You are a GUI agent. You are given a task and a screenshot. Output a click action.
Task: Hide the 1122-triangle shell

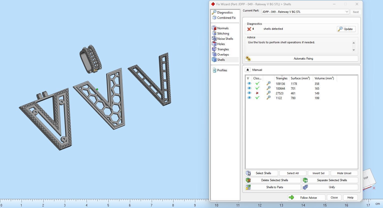(x=249, y=98)
